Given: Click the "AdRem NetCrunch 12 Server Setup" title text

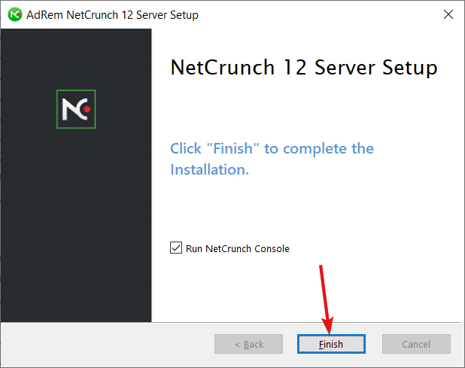Looking at the screenshot, I should coord(112,15).
